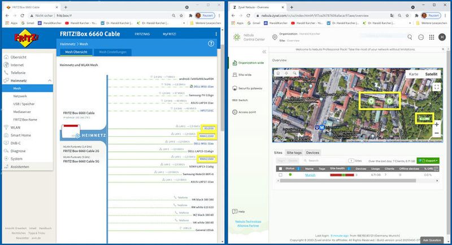Switch to the Mesh Einstellungen tab
452x245 pixels.
112,52
